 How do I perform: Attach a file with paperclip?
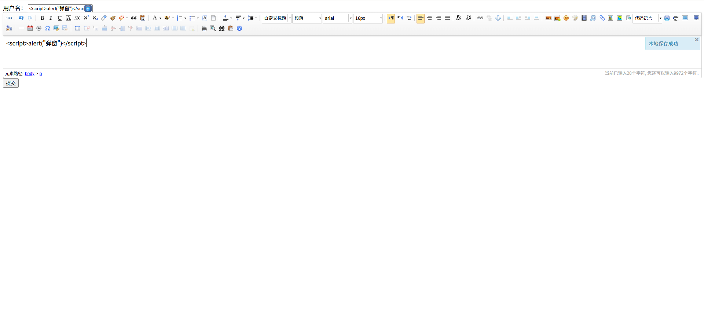click(602, 18)
